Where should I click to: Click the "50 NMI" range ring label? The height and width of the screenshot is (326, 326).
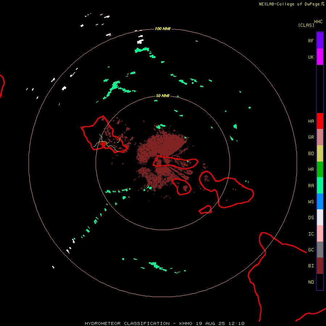pos(163,96)
